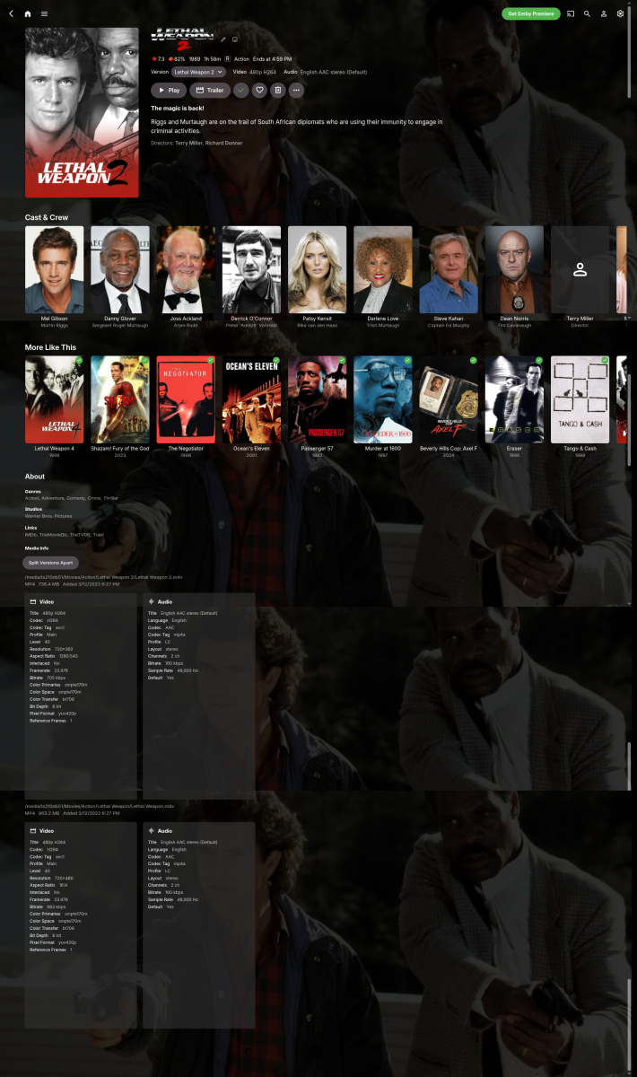Play the movie
The image size is (637, 1077).
coord(169,90)
